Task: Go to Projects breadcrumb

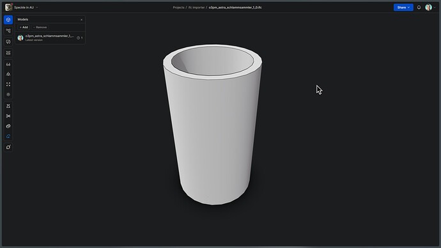Action: click(178, 7)
